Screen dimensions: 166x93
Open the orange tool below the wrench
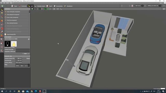click(x=2, y=35)
